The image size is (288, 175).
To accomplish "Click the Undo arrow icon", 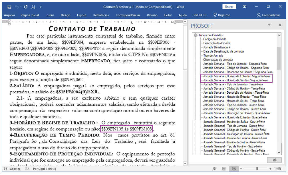I will click(x=17, y=7).
